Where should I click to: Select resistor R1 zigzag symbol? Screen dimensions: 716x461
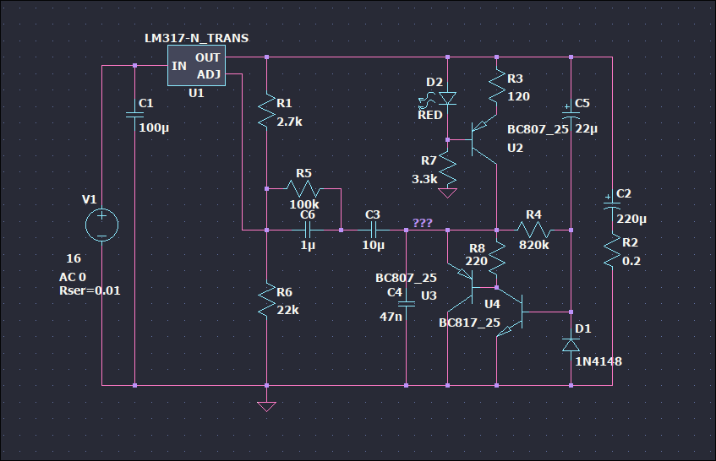click(x=266, y=111)
